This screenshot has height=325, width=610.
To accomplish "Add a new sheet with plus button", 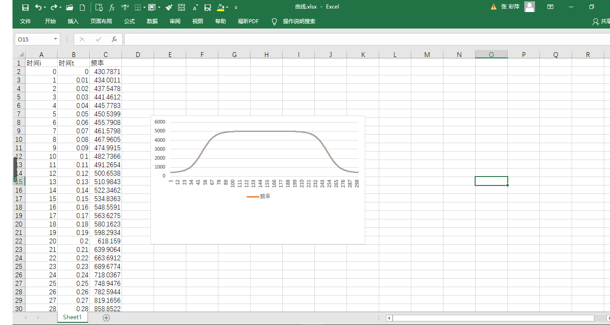I will pos(106,318).
